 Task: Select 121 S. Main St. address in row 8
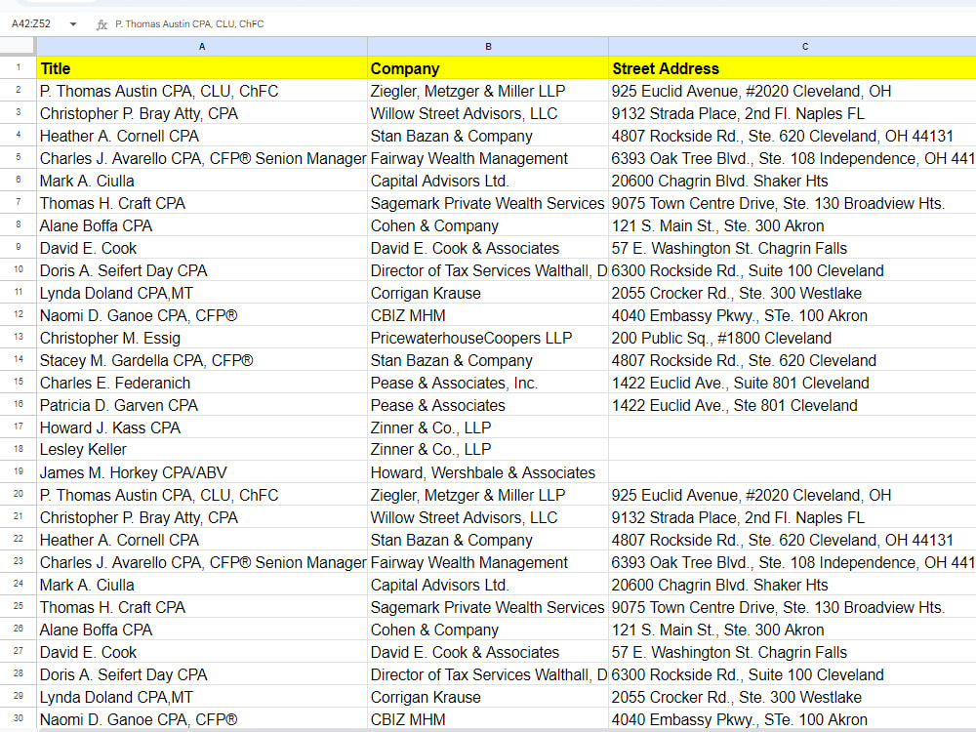click(x=793, y=225)
